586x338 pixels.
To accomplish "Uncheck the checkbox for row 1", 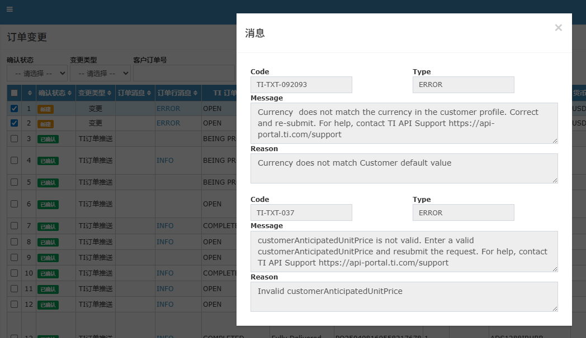I will [15, 109].
